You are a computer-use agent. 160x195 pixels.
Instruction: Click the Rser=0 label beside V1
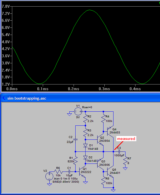87,107
